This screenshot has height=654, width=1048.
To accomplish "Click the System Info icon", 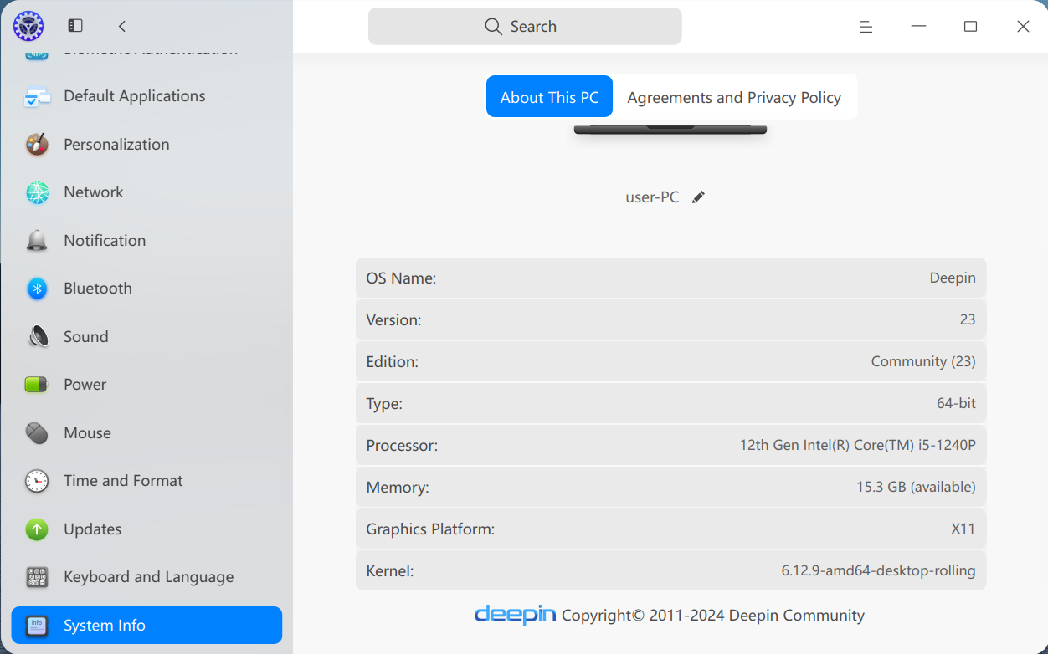I will [x=37, y=626].
